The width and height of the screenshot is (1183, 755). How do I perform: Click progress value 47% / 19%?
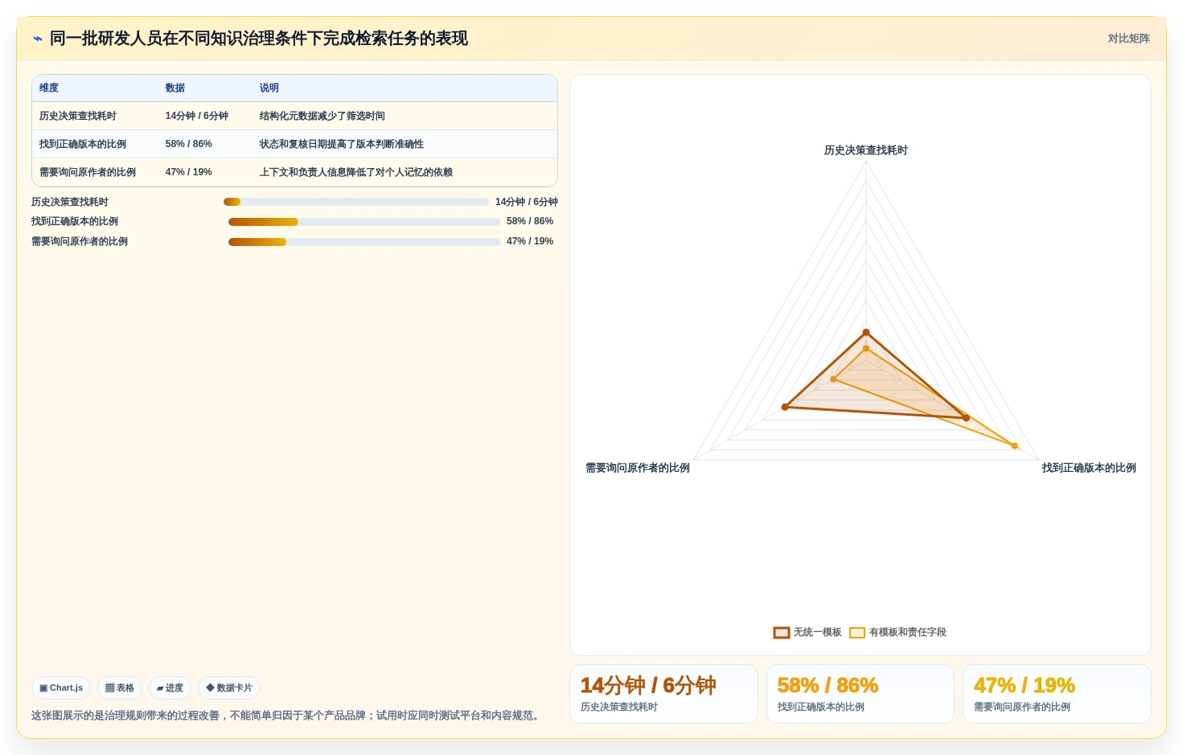click(x=530, y=241)
